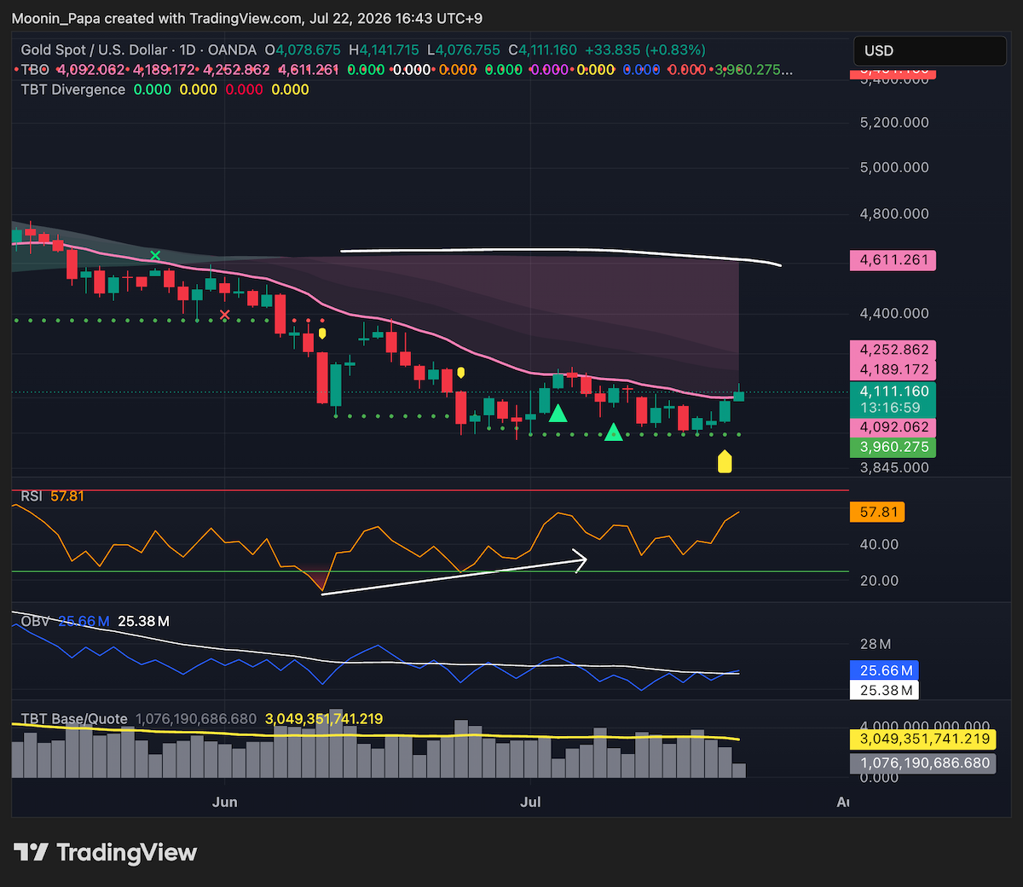Click the blue 25.66 M OBV value tag
1023x887 pixels.
pos(884,670)
